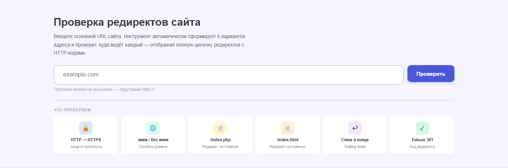
Task: Click the HTTP → HTTPS card title
Action: pyautogui.click(x=86, y=140)
